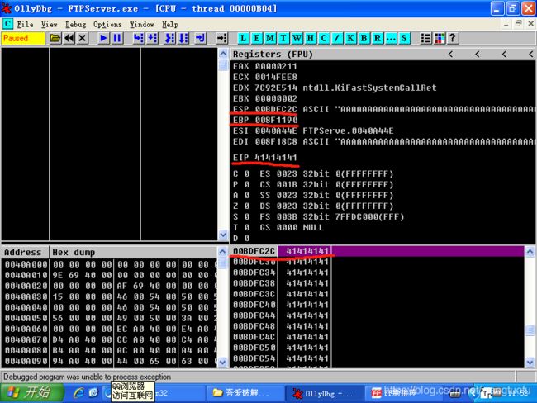This screenshot has height=403, width=537.
Task: Select stack row 00BDFC34
Action: (x=378, y=273)
